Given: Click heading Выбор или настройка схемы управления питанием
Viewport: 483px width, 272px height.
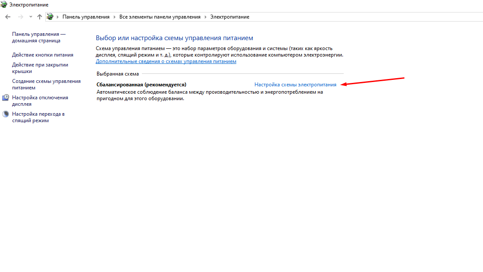Looking at the screenshot, I should 174,38.
